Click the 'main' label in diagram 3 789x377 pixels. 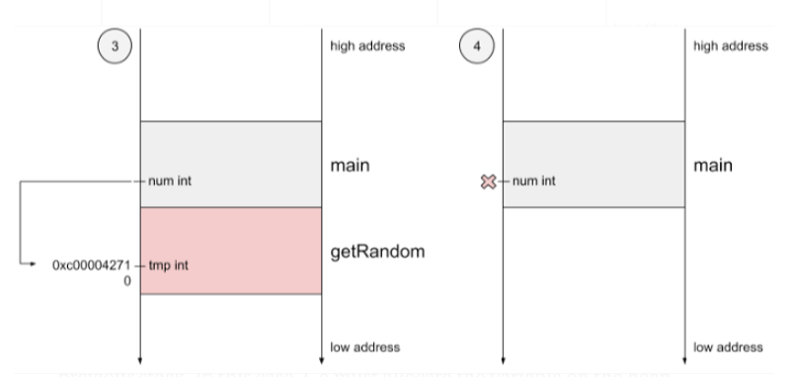[350, 166]
